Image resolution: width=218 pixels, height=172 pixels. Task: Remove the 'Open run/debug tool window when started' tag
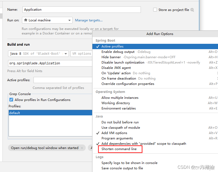(82, 148)
